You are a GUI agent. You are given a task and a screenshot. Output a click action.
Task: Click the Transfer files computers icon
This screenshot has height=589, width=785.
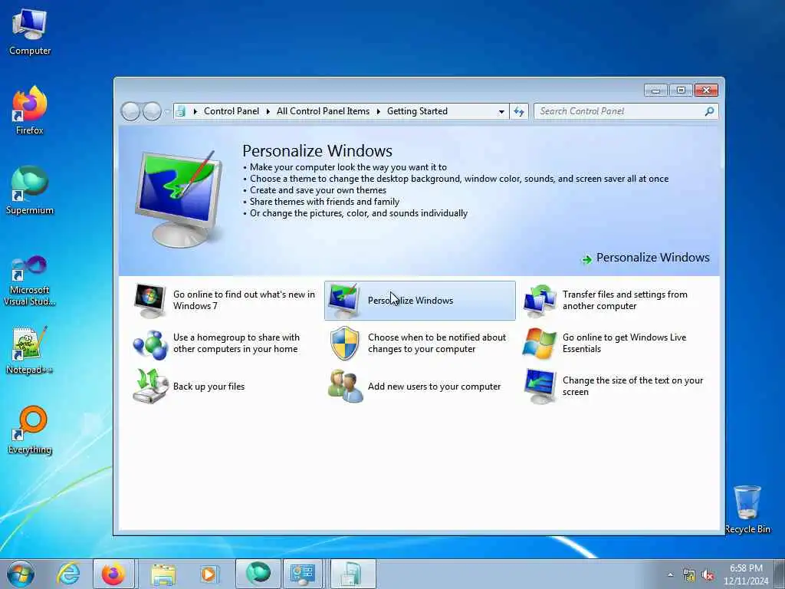[x=539, y=301]
